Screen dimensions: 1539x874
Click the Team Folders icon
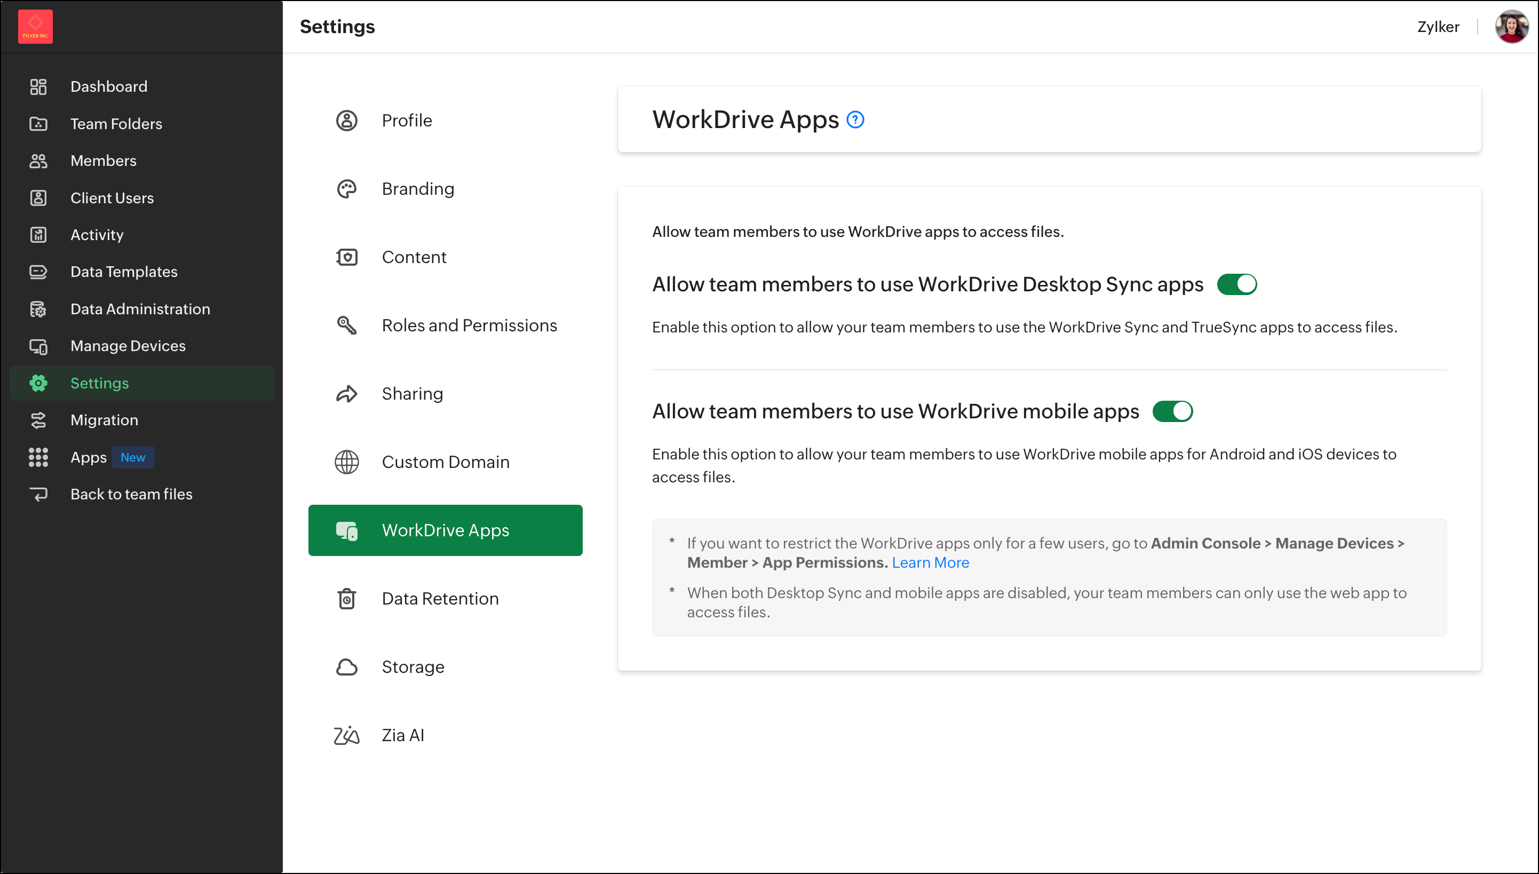point(38,124)
